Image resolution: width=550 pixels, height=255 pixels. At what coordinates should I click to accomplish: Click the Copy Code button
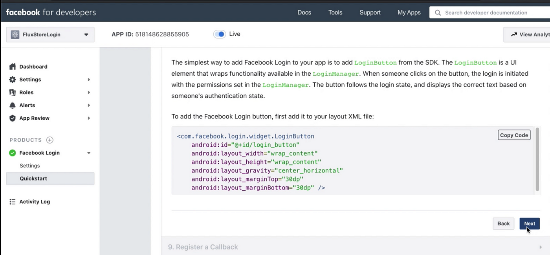tap(514, 135)
